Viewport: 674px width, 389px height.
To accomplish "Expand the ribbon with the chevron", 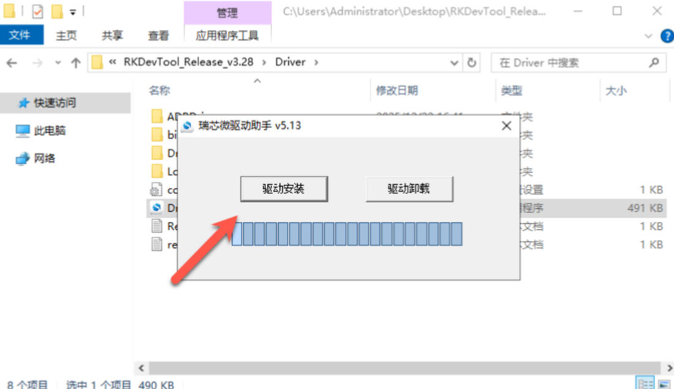I will (x=649, y=36).
